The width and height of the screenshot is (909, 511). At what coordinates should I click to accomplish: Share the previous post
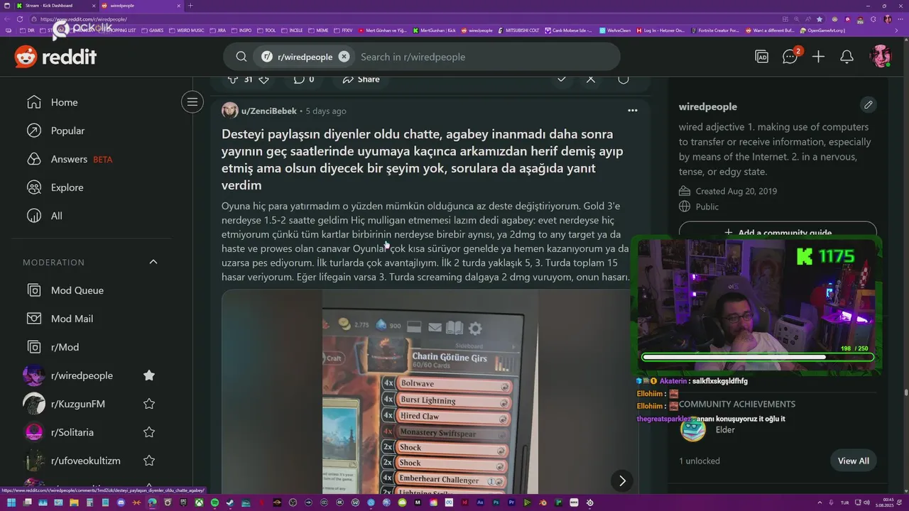[361, 79]
